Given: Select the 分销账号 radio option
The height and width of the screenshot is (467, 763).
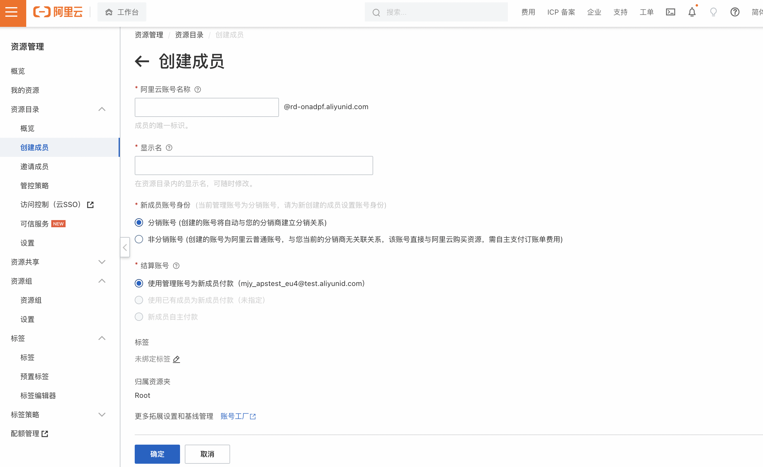Looking at the screenshot, I should [x=139, y=222].
